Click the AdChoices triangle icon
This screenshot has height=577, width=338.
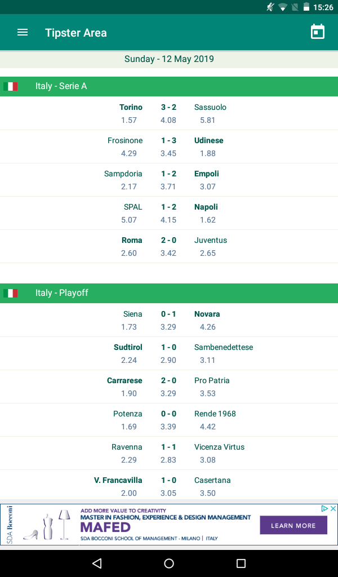coord(324,509)
